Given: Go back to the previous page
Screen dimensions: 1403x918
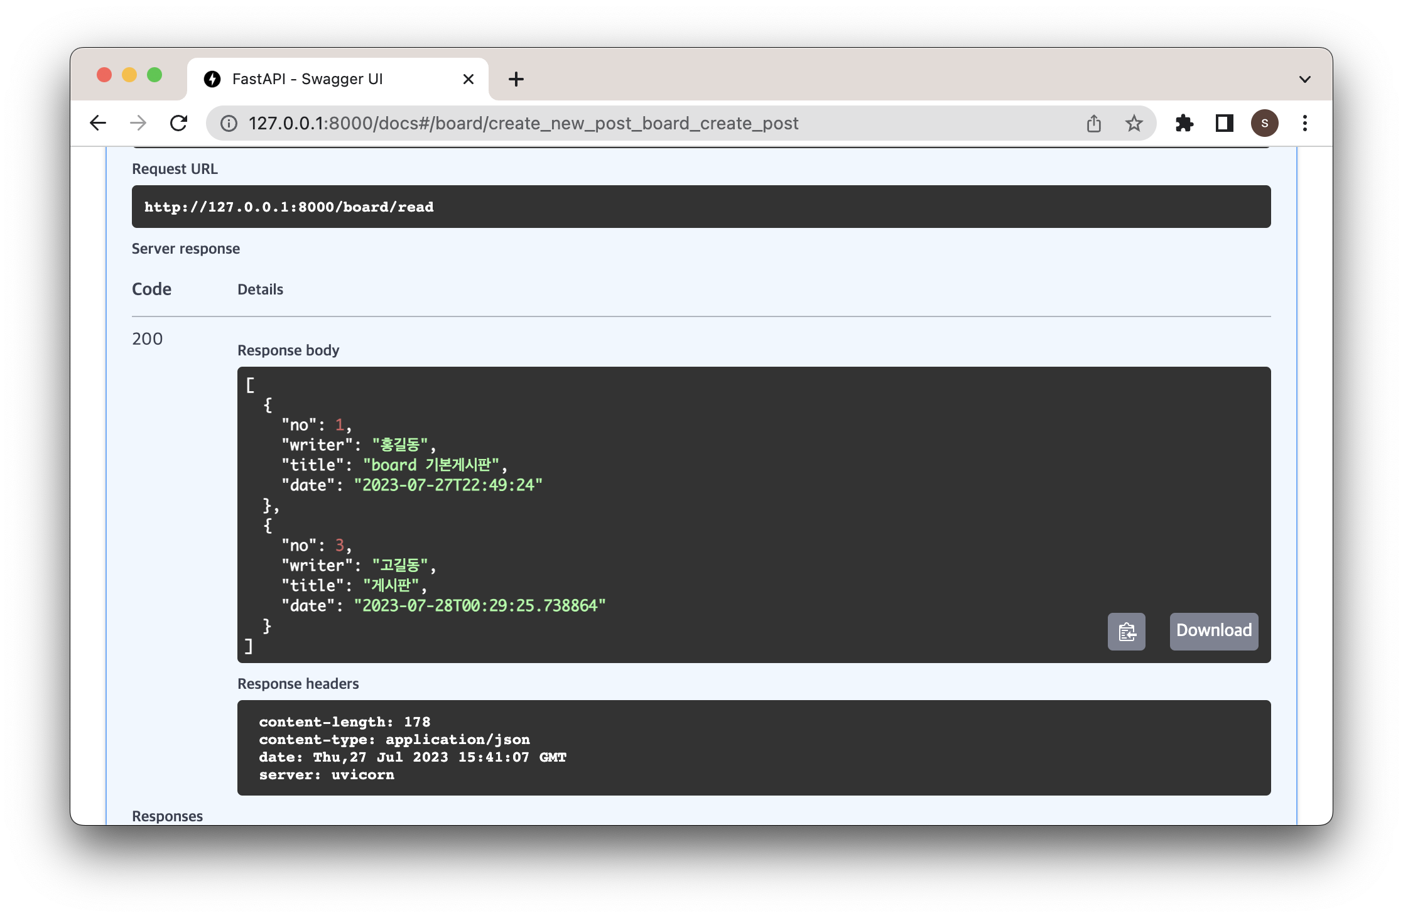Looking at the screenshot, I should coord(99,123).
